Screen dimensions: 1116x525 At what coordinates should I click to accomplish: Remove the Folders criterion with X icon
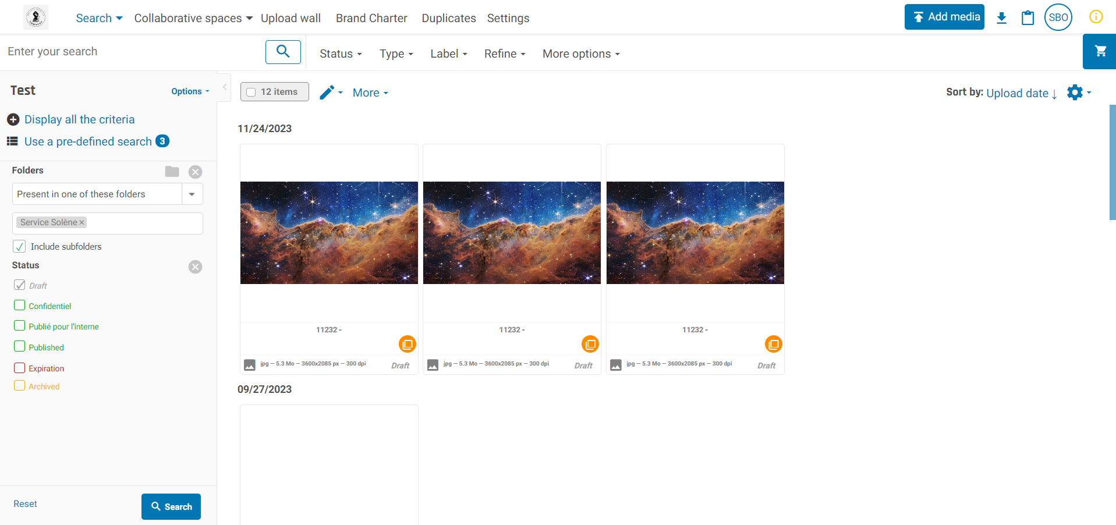click(x=196, y=172)
